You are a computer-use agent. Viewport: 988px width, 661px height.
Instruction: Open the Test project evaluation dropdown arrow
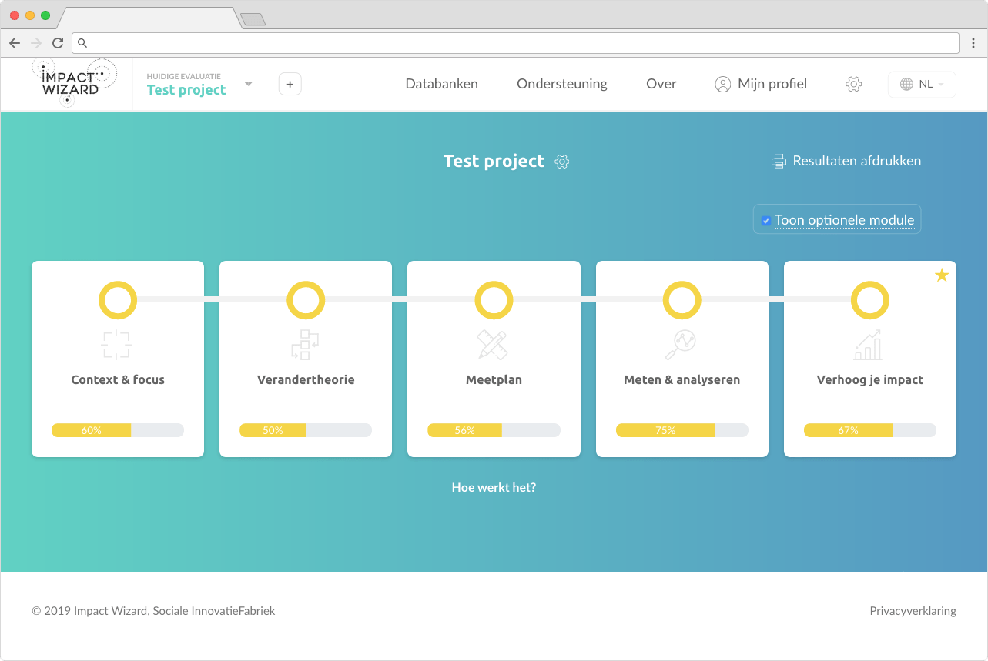pos(248,84)
